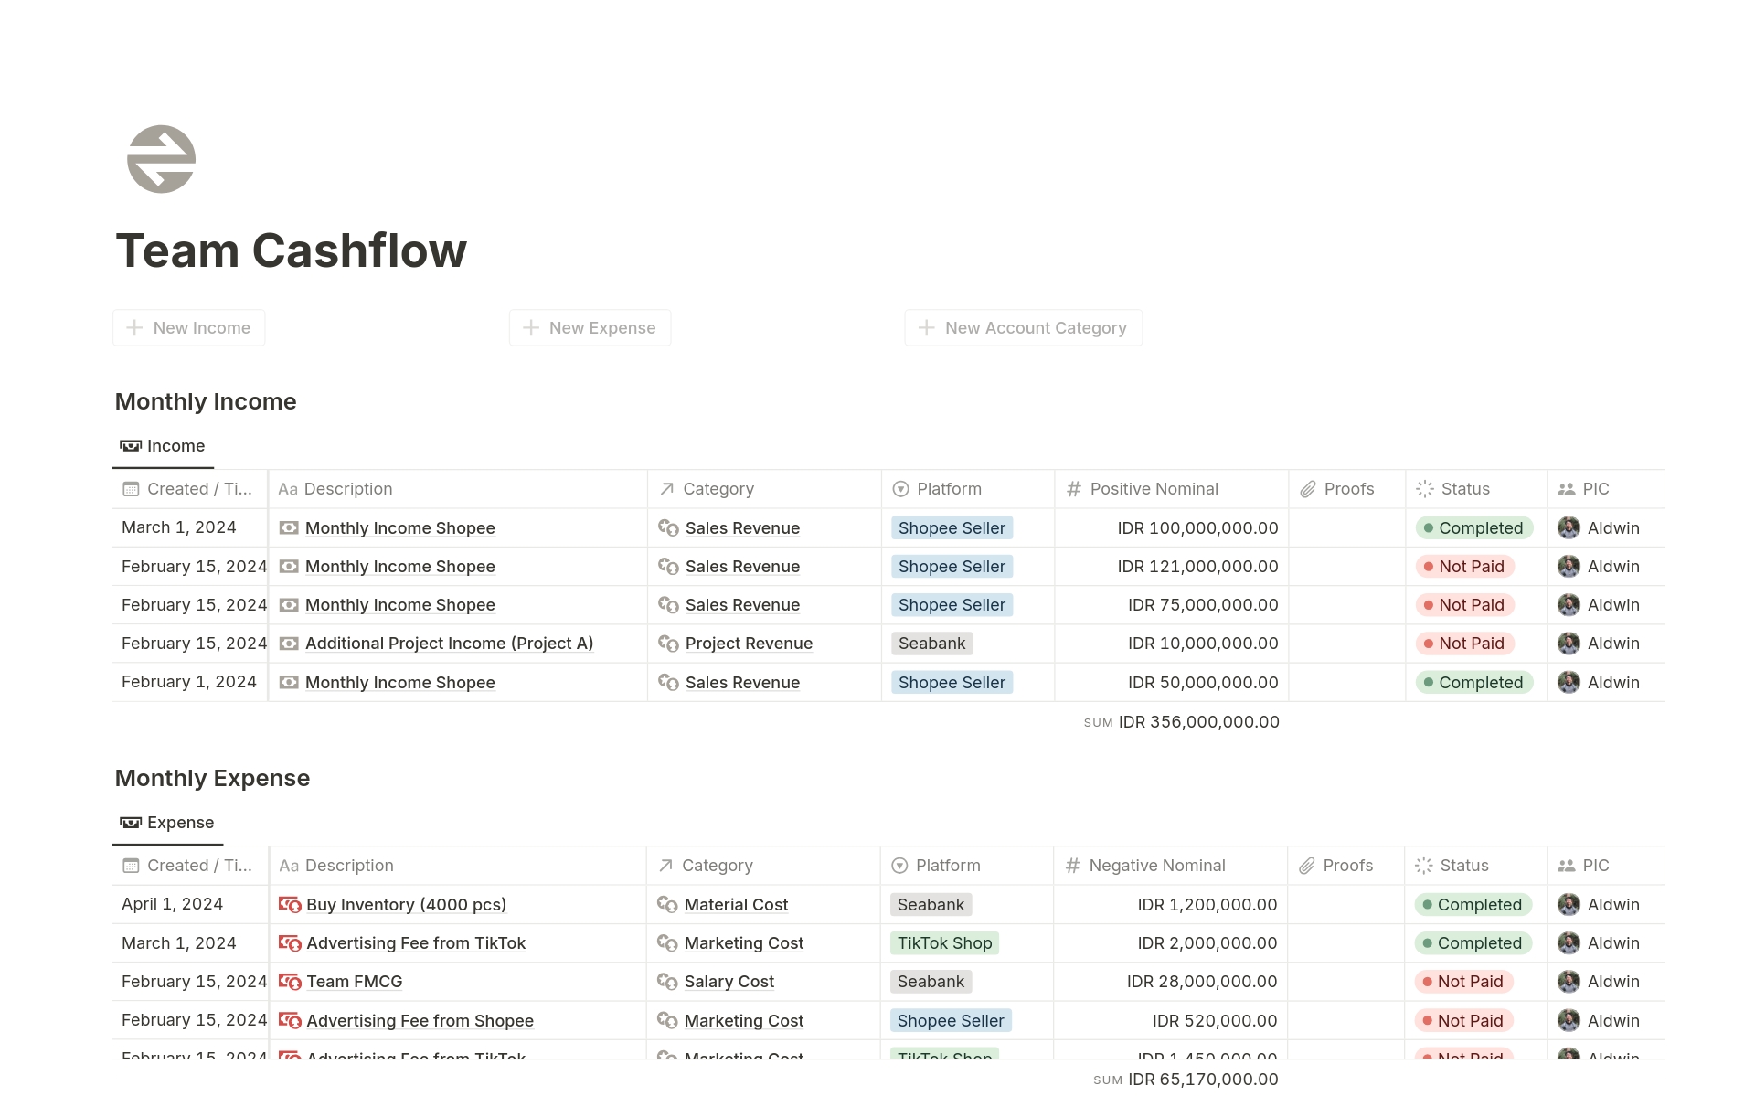
Task: Click the Material Cost category icon on Buy Inventory
Action: click(666, 904)
